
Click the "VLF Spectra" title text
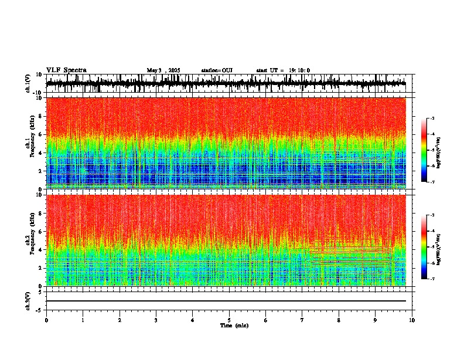66,70
